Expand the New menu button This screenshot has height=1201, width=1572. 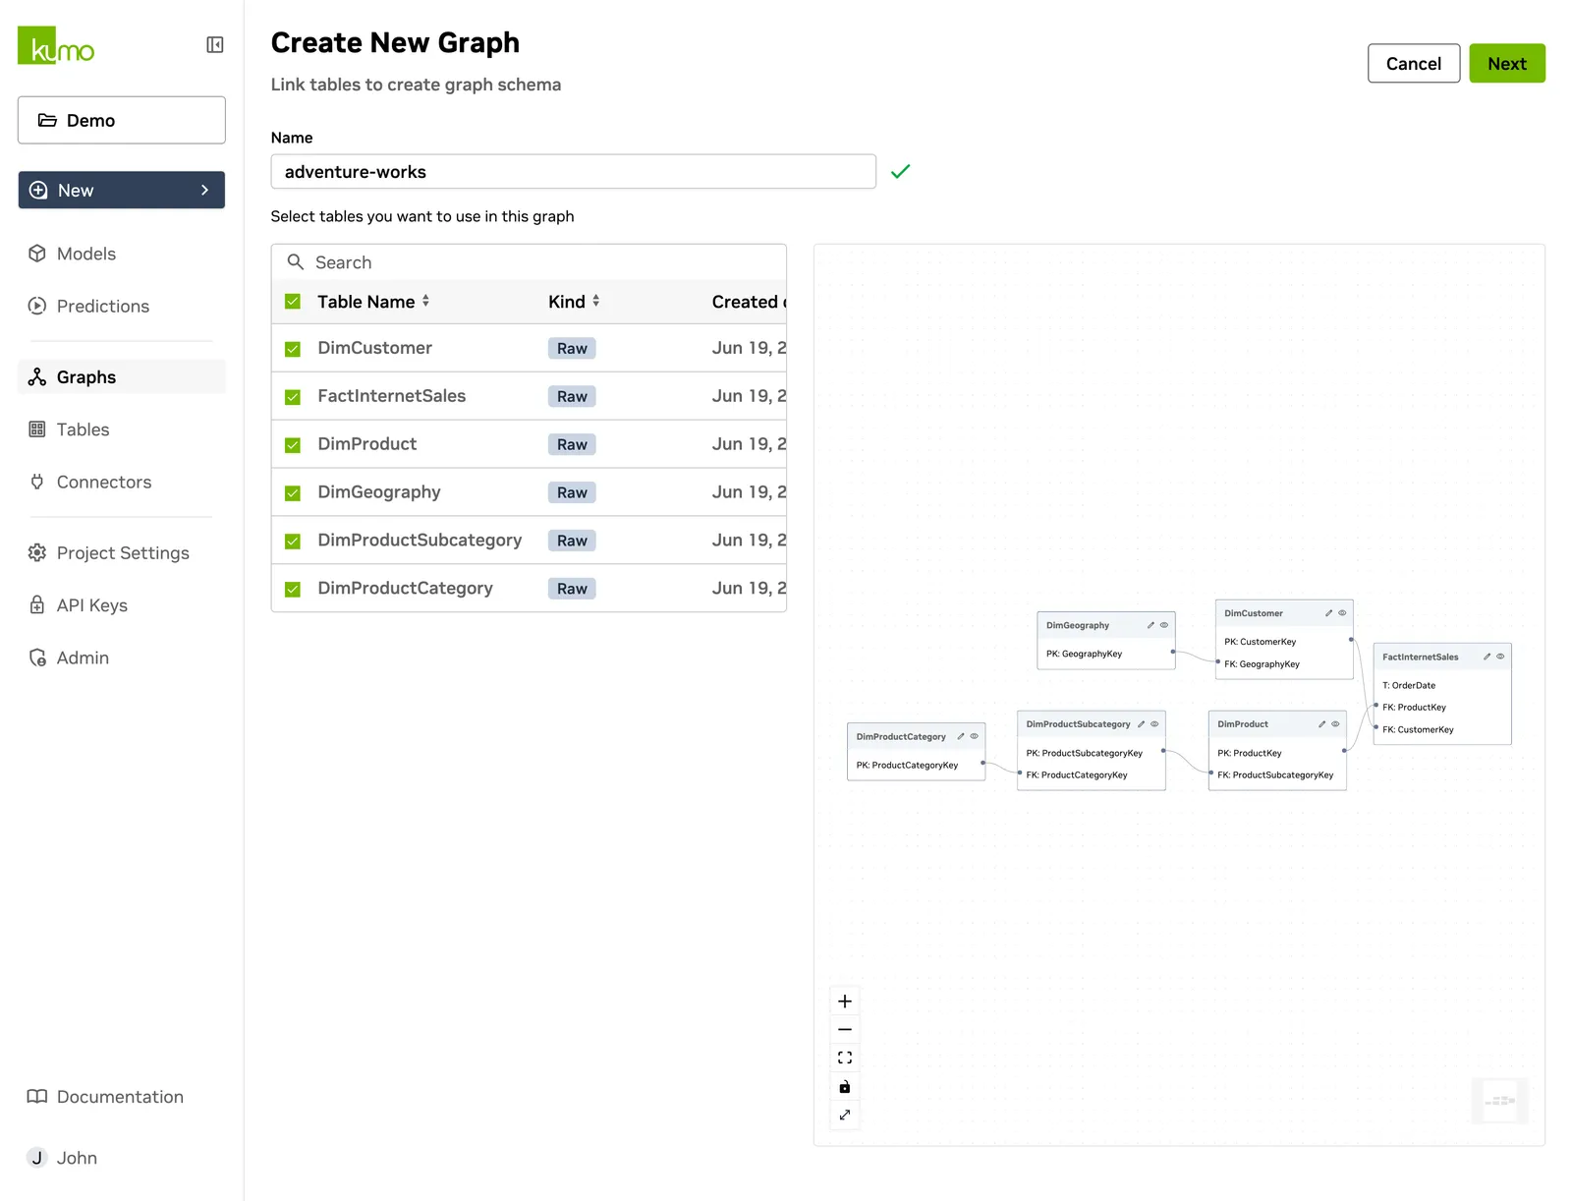[x=122, y=190]
